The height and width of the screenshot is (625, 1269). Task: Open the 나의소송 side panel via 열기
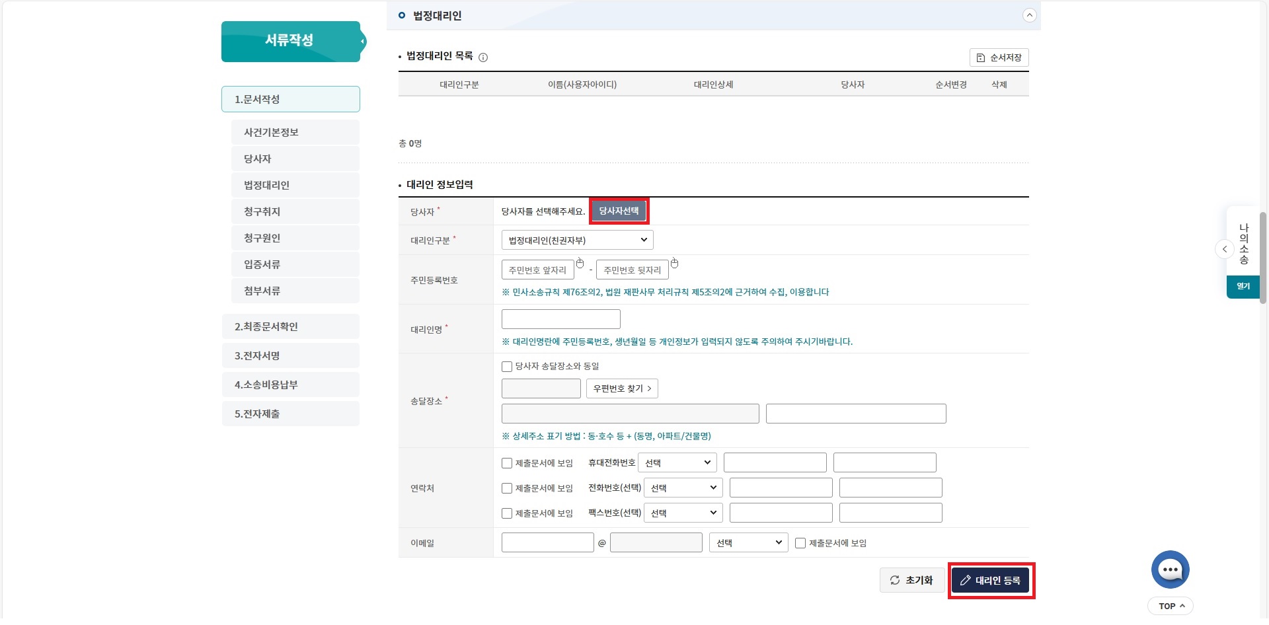click(1243, 286)
